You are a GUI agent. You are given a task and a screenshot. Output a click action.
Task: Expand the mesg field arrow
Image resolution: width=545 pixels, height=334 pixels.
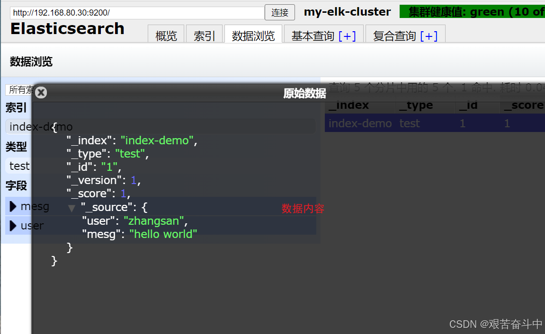[x=13, y=206]
